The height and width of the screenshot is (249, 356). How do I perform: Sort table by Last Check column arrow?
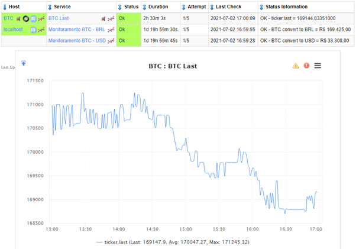click(x=212, y=7)
